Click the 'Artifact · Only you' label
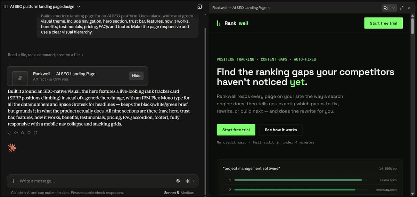Screen dimensions: 417x197 click(50, 79)
